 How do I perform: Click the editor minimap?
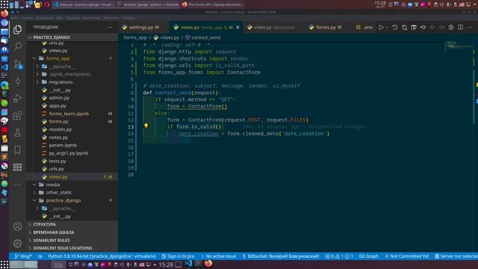(459, 46)
